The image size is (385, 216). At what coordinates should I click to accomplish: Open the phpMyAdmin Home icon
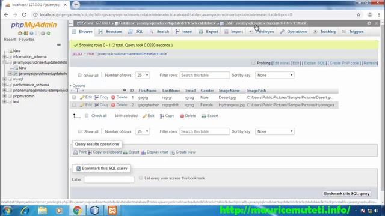(20, 34)
